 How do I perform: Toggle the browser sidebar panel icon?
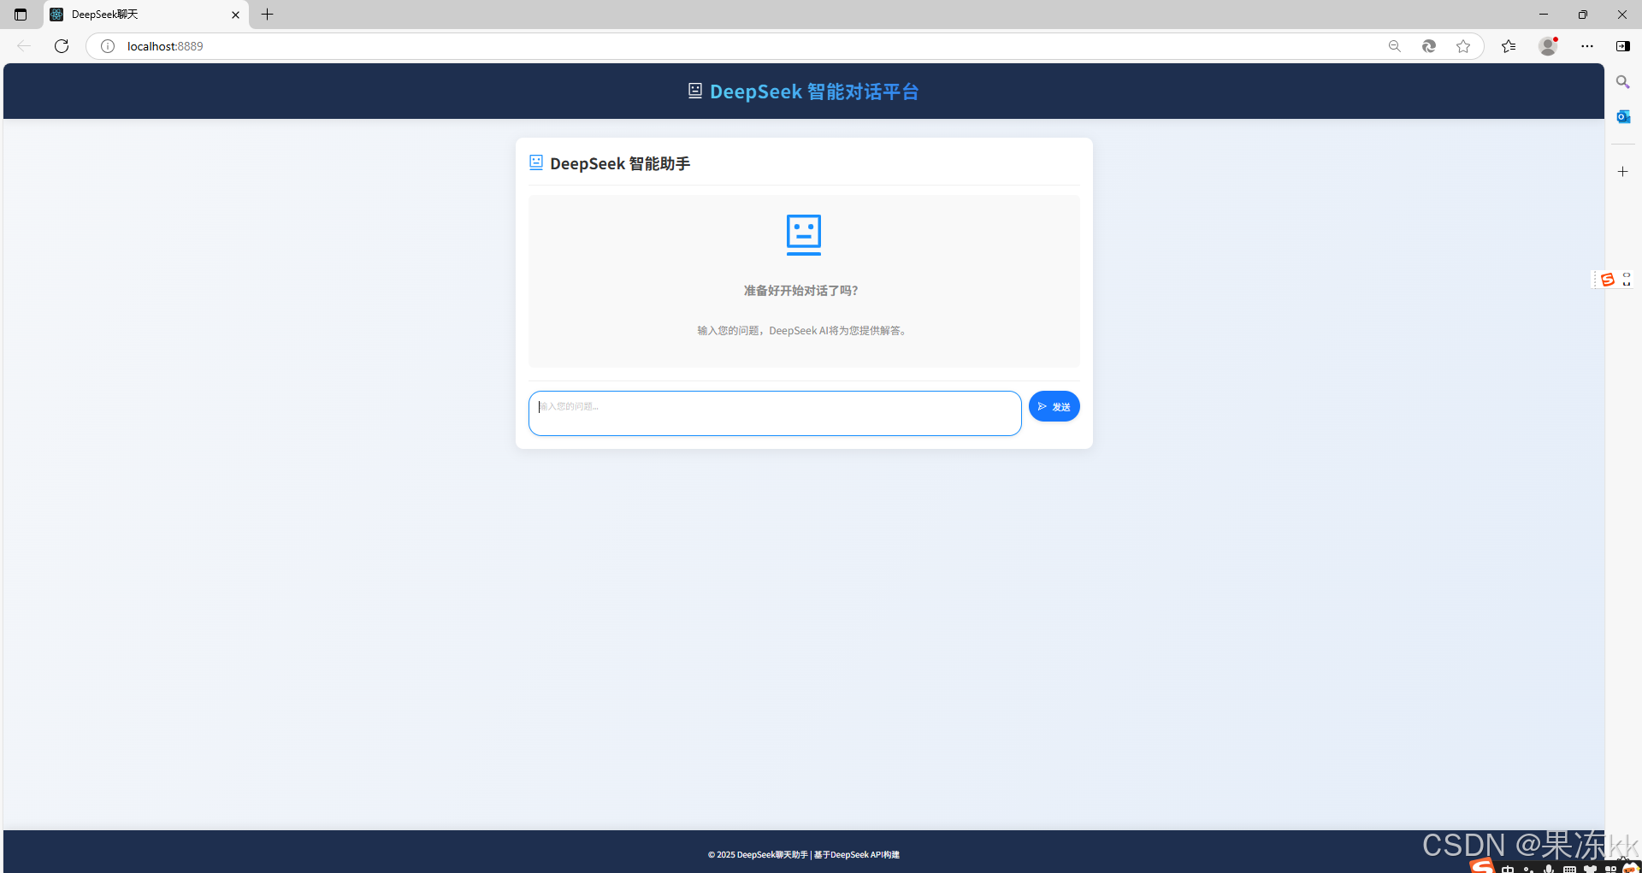pos(1623,46)
